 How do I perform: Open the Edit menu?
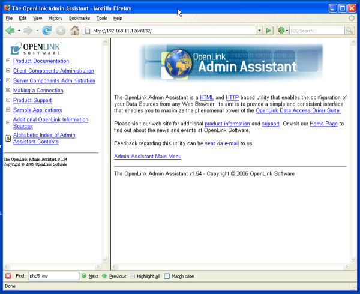point(23,18)
